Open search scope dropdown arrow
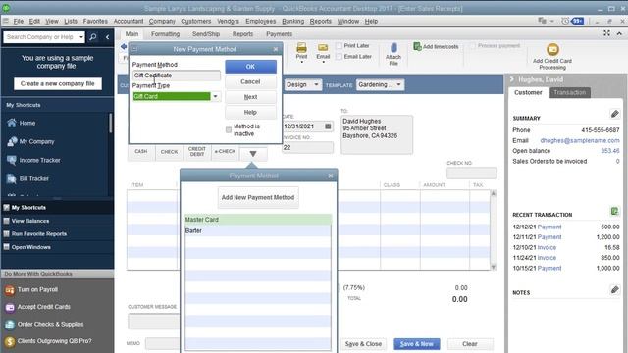Viewport: 628px width, 353px height. 81,37
